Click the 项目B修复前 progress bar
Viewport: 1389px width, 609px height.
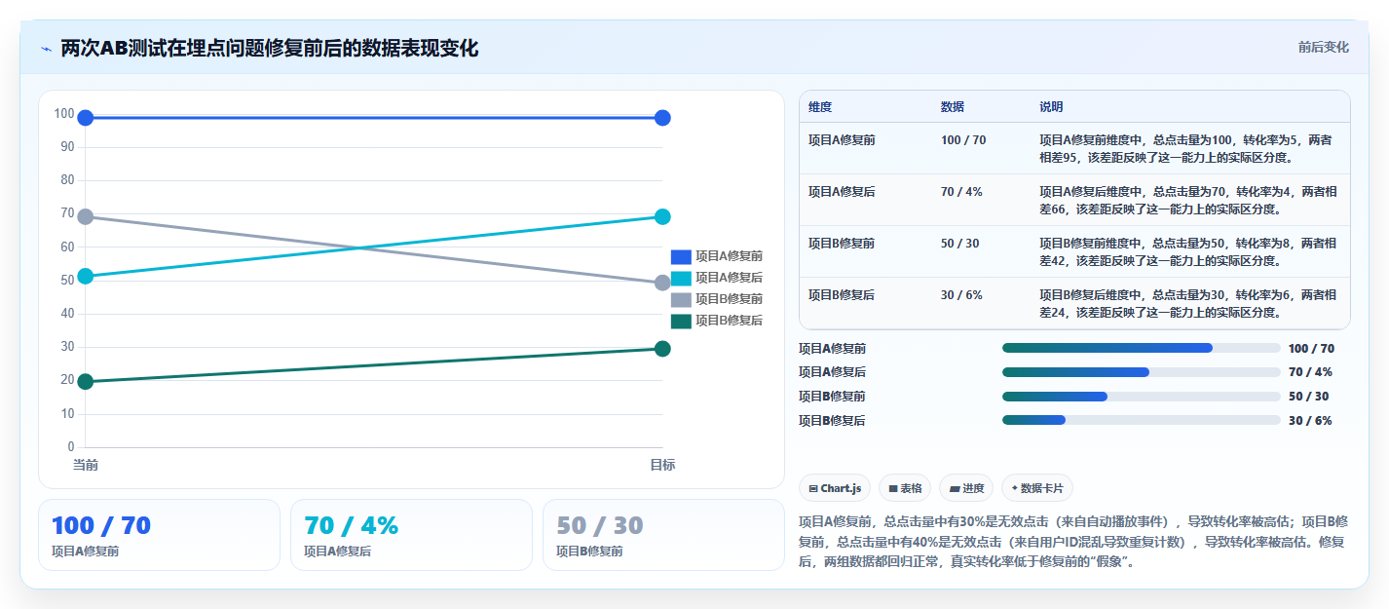(x=1141, y=397)
